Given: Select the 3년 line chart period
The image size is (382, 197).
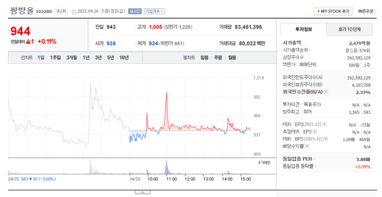Looking at the screenshot, I should [98, 58].
